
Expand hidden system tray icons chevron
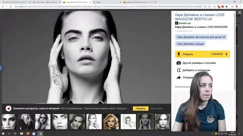click(213, 133)
